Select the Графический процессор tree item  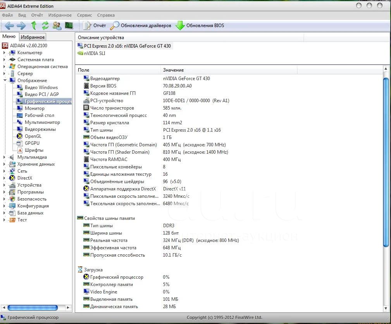coord(44,101)
